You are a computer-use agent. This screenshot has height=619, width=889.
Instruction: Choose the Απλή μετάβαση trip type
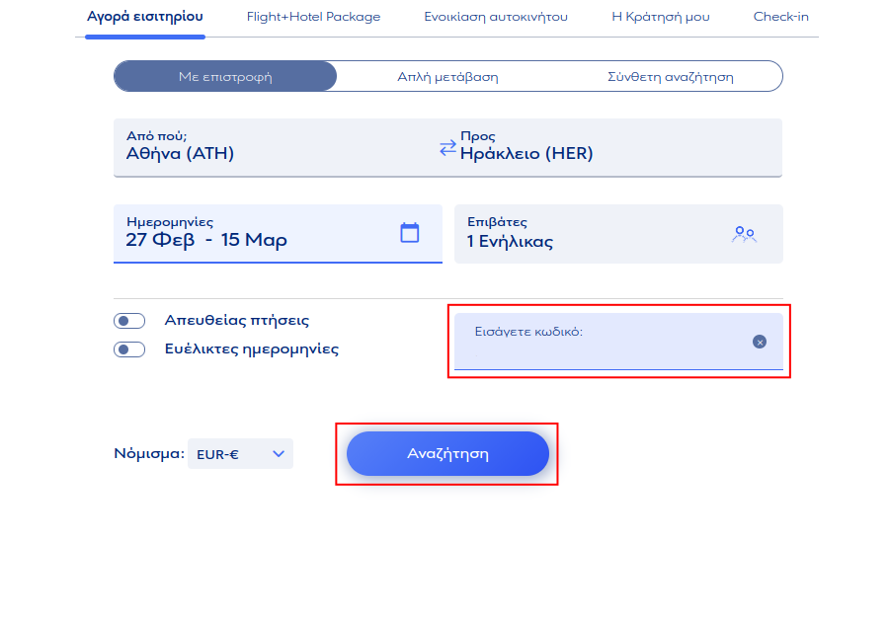pyautogui.click(x=447, y=76)
